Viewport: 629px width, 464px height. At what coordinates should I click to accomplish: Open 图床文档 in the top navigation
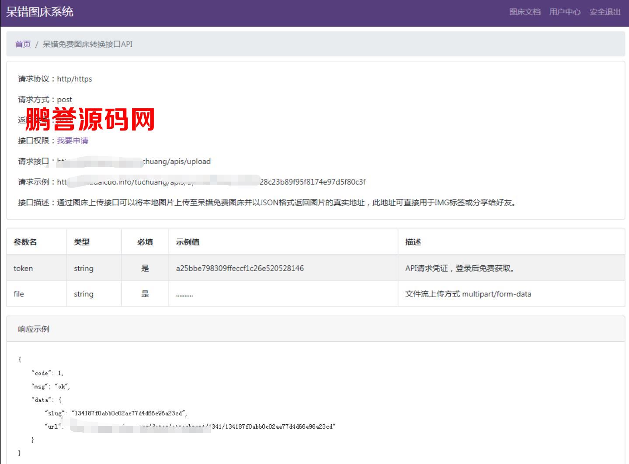[x=525, y=12]
